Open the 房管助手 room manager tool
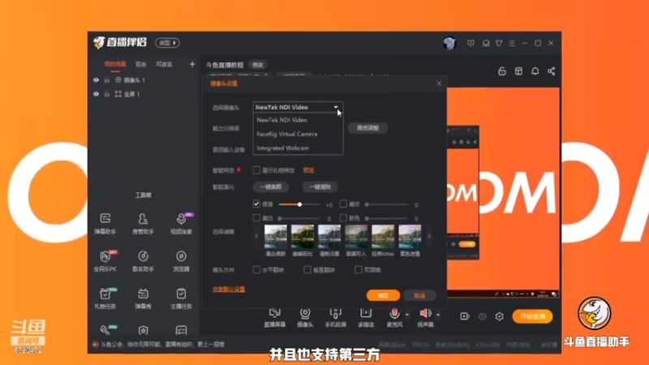 143,224
